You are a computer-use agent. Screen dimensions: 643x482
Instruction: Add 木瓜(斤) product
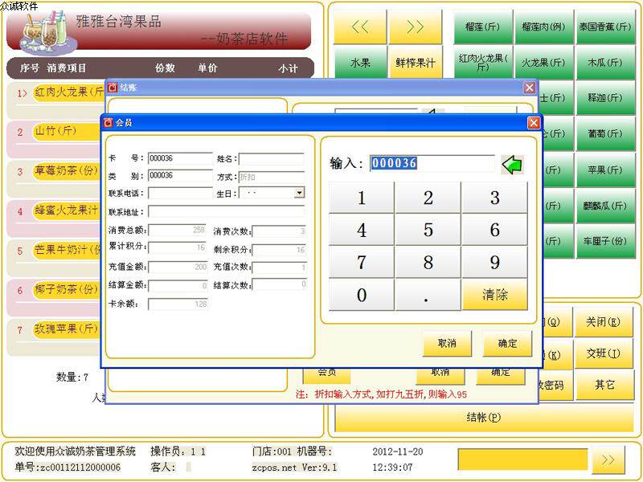click(x=605, y=63)
